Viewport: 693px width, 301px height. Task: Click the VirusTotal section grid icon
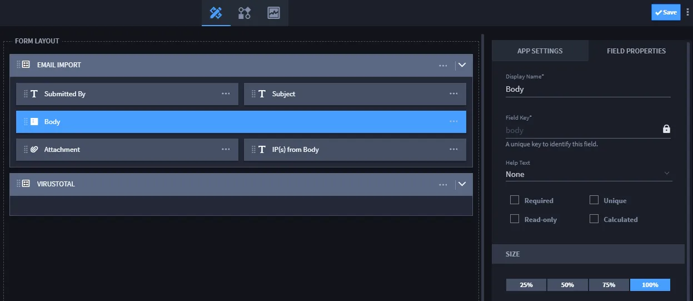[26, 184]
